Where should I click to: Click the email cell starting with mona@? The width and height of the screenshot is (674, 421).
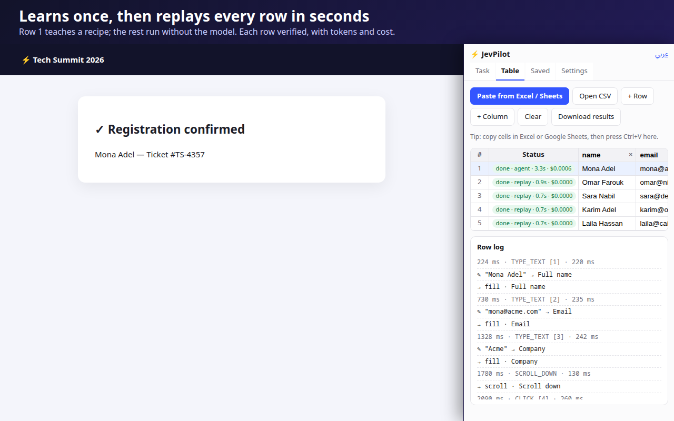point(652,169)
